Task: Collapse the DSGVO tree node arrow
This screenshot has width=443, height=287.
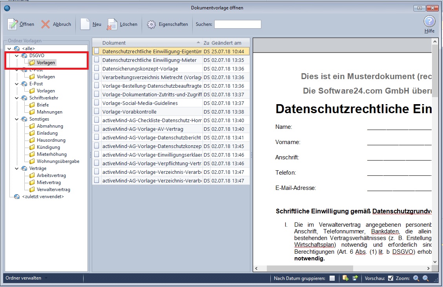Action: 16,56
